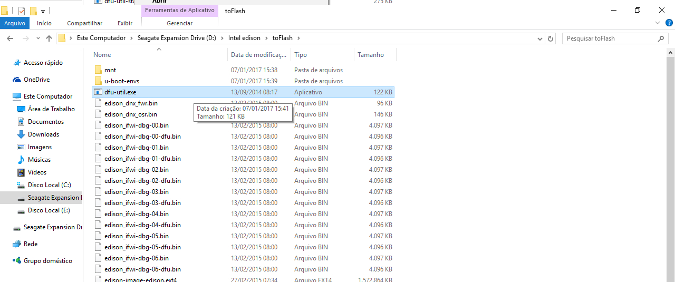Select file edison_ifwi-dbg-00-dfu.bin
675x282 pixels.
(x=142, y=137)
